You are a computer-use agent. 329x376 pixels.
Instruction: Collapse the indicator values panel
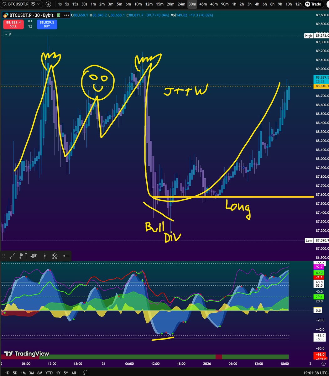coord(6,34)
